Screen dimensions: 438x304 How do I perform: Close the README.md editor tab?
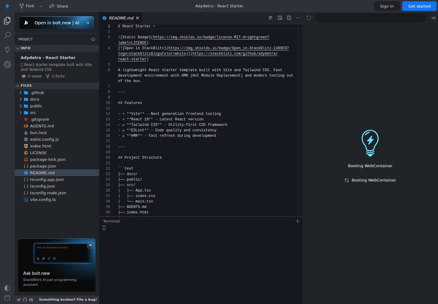pyautogui.click(x=137, y=18)
